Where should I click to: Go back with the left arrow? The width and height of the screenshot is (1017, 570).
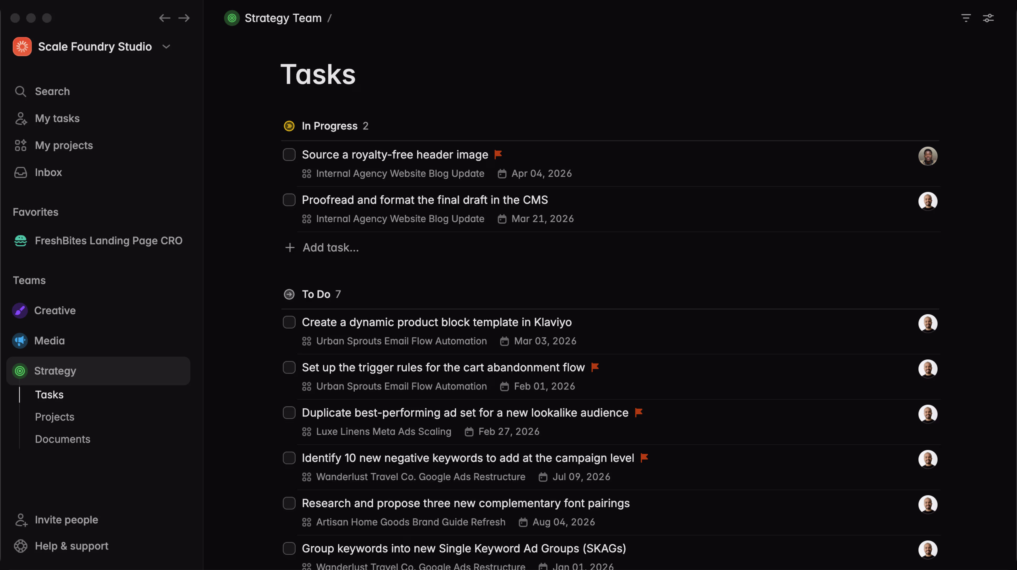[x=165, y=18]
